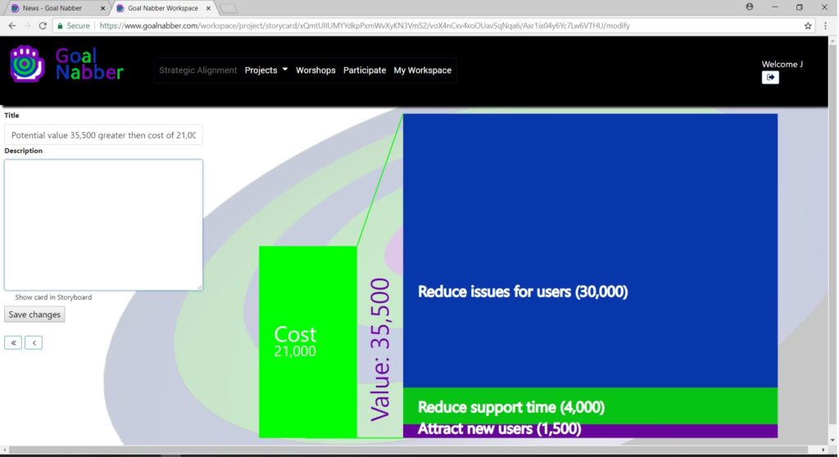The width and height of the screenshot is (839, 457).
Task: Click the secure padlock icon in address bar
Action: 60,25
